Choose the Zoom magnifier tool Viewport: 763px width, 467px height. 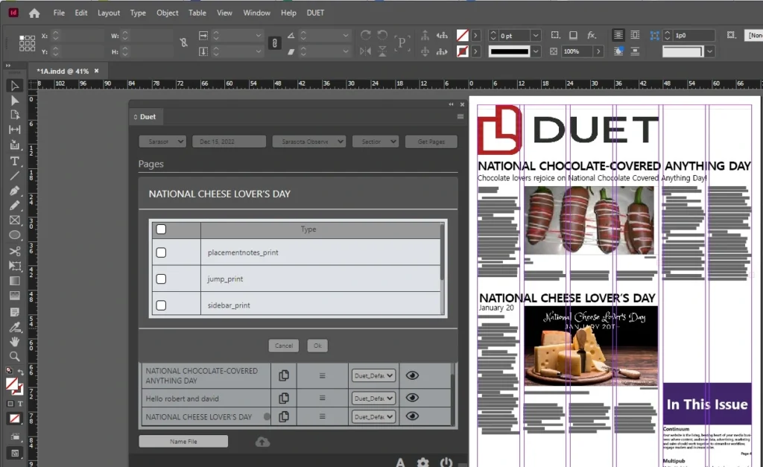[x=14, y=357]
